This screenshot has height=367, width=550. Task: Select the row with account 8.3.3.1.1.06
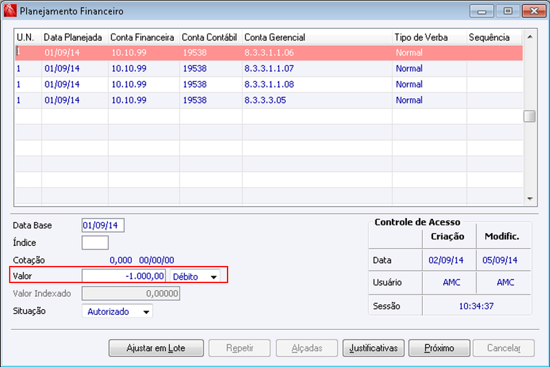(x=269, y=53)
